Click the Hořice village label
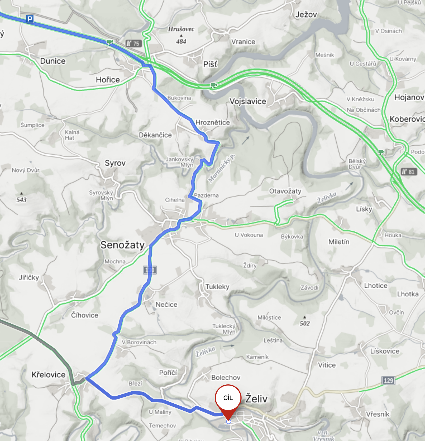 [108, 80]
